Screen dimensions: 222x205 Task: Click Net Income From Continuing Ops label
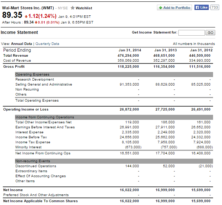pos(43,153)
